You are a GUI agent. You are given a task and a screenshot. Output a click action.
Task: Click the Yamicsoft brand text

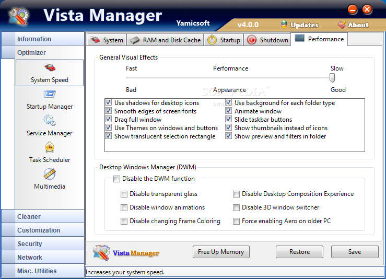pyautogui.click(x=193, y=23)
